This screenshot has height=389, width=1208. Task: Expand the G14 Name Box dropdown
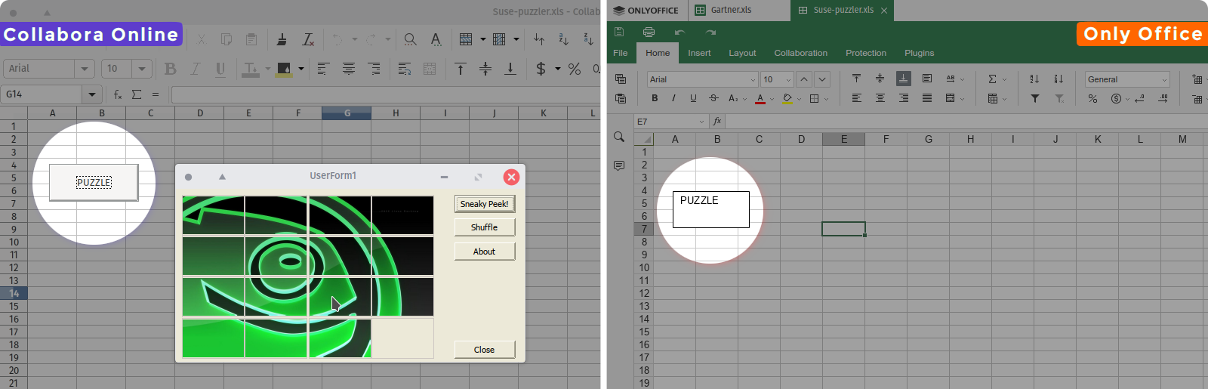pos(92,94)
